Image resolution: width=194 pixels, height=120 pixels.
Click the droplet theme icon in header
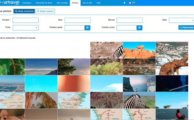pos(124,3)
